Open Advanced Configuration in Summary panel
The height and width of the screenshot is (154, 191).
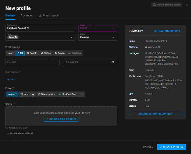coord(155,114)
